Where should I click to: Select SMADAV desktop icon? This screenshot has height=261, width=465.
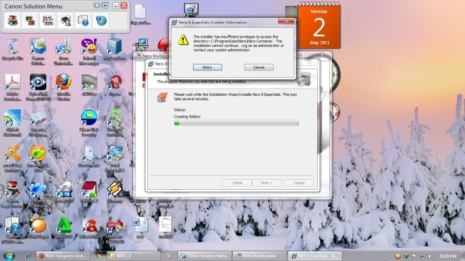point(64,228)
